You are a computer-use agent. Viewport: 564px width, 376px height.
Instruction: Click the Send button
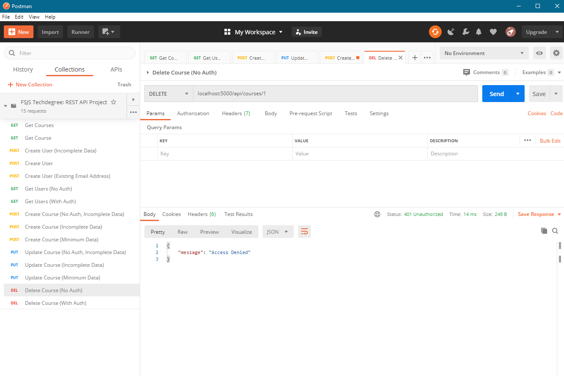(x=496, y=93)
